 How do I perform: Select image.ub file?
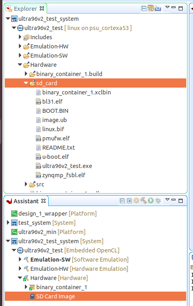(x=55, y=120)
